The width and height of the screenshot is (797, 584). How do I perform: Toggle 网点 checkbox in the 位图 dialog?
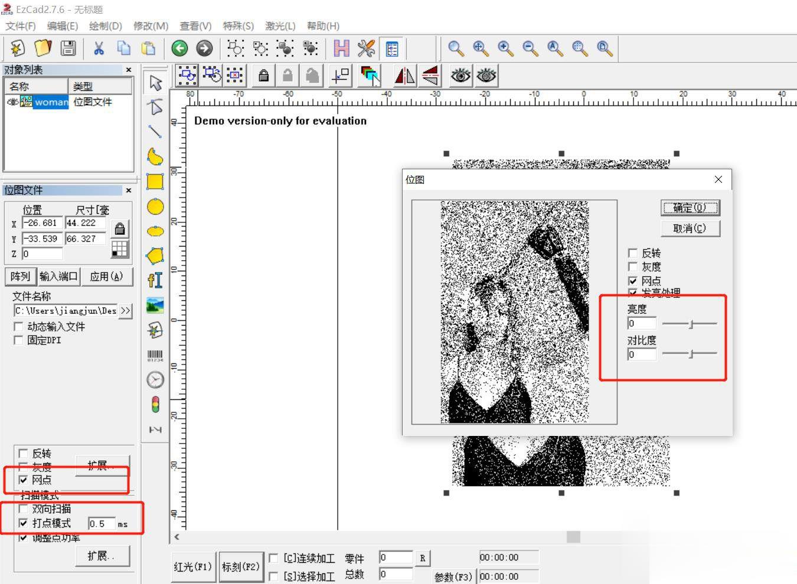(x=633, y=281)
